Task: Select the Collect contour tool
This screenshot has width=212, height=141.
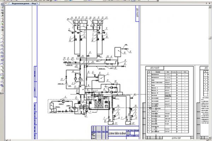Action: pos(2,78)
